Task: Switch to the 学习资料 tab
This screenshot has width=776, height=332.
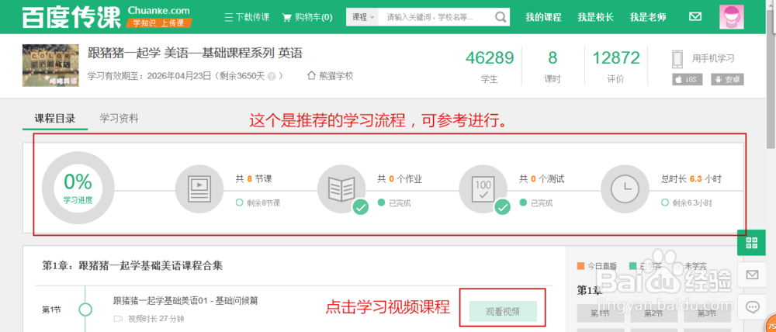Action: tap(119, 118)
